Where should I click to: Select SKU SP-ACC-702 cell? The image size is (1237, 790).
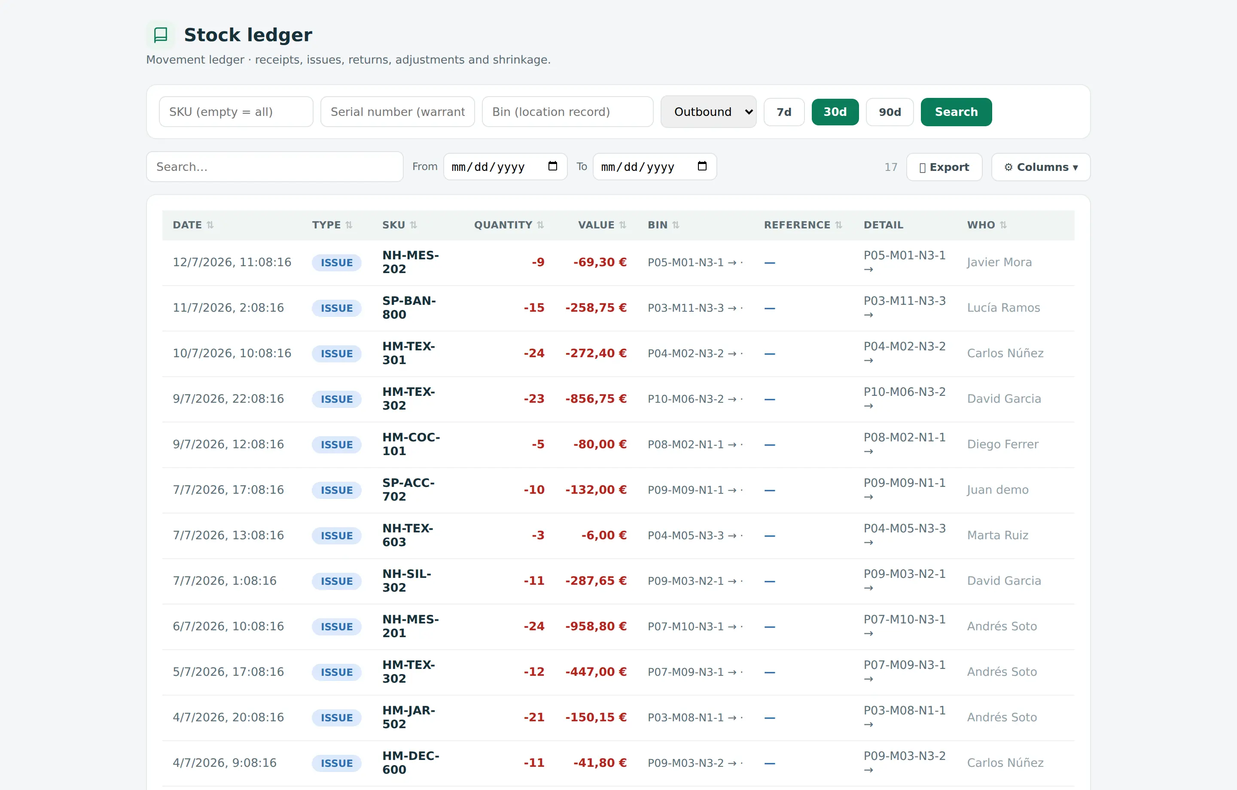tap(408, 489)
